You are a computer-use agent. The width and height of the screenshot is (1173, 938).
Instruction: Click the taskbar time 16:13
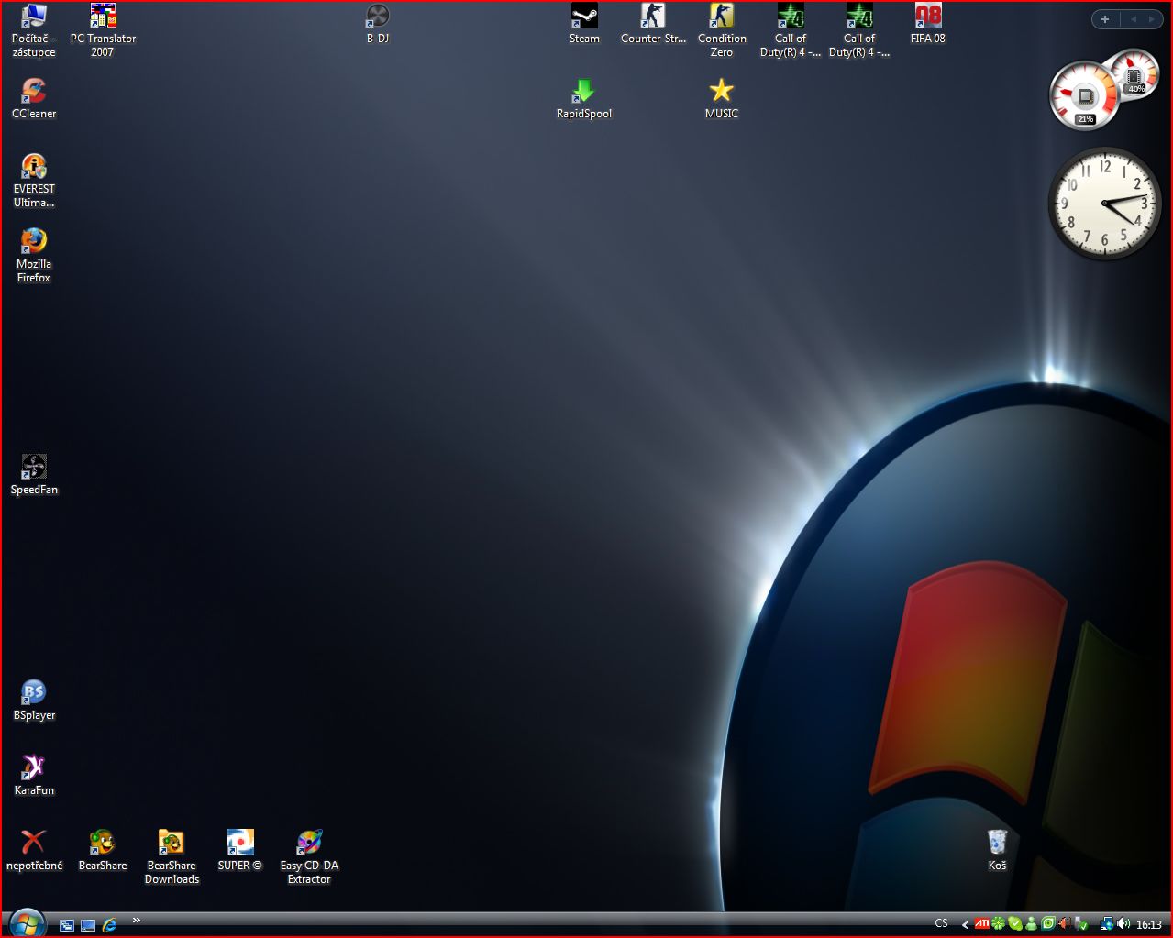coord(1149,924)
